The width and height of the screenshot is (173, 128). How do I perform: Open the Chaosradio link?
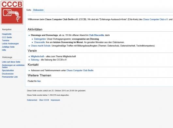[x=39, y=42]
